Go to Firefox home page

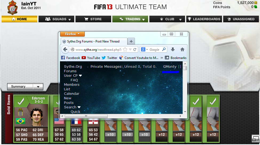(182, 49)
